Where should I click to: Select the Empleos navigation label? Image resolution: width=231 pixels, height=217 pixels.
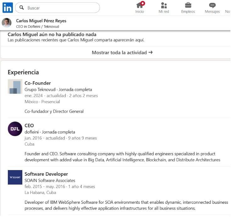click(x=188, y=12)
